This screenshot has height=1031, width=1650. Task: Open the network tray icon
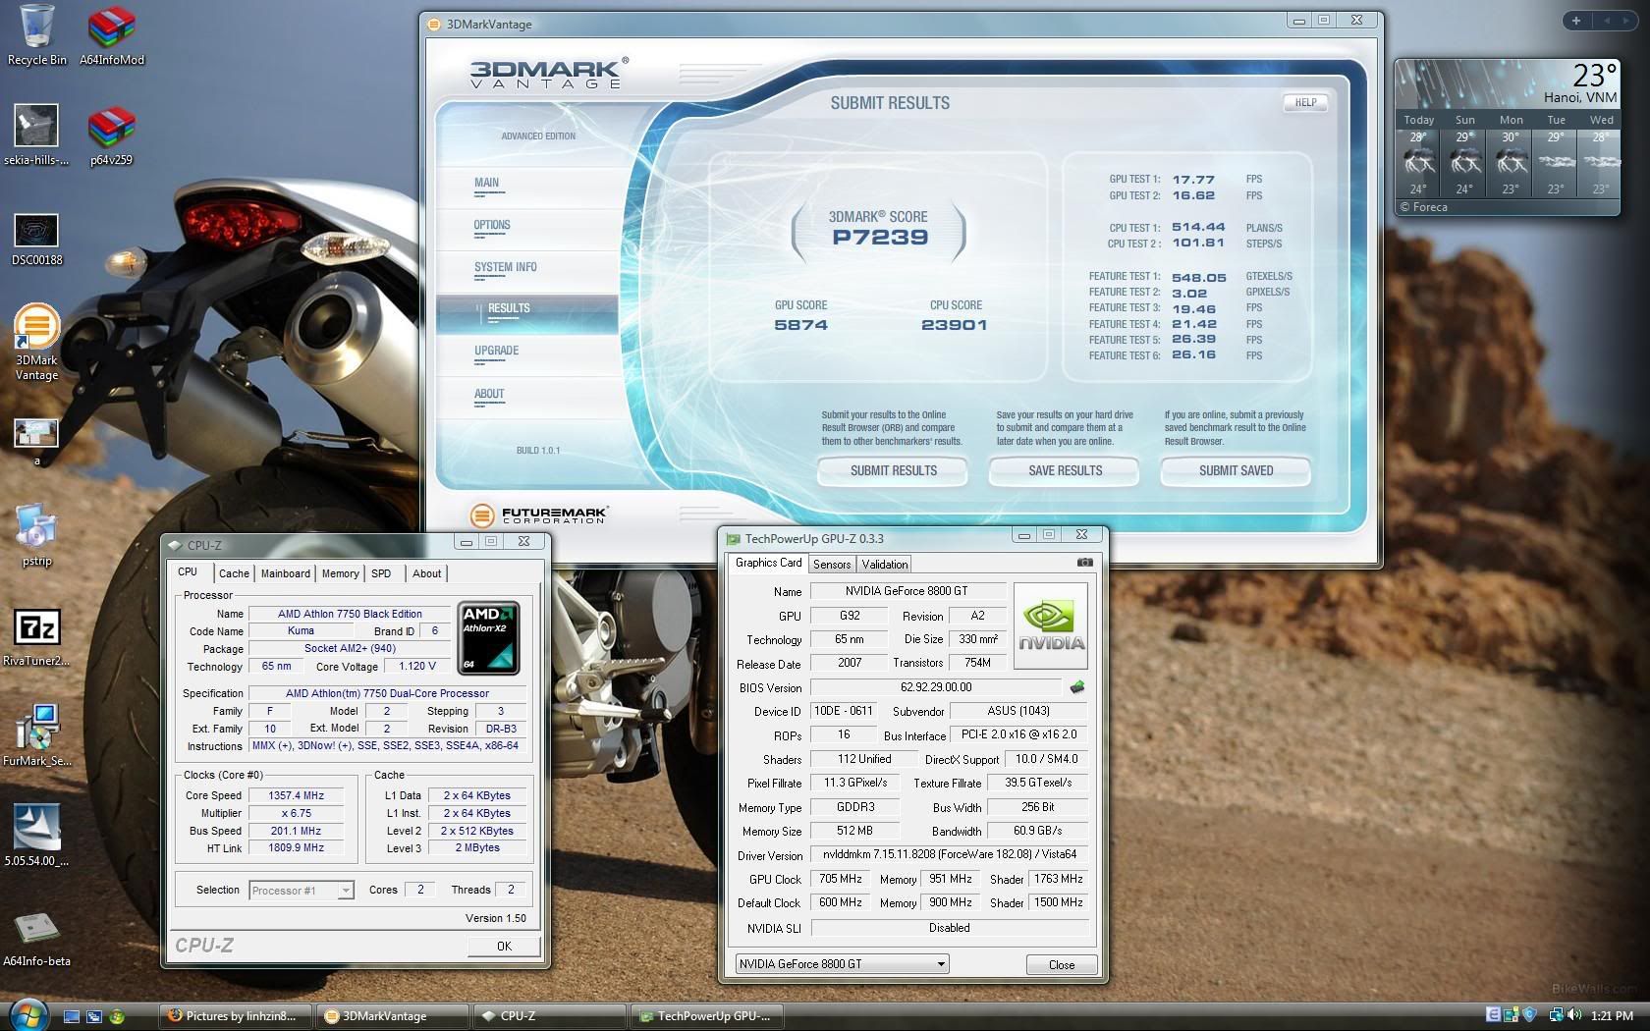pos(1556,1015)
